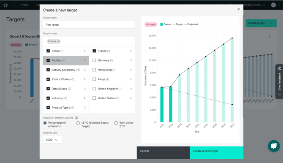Choose 1.5 °C Science Based Target option
The image size is (283, 163).
pos(78,123)
